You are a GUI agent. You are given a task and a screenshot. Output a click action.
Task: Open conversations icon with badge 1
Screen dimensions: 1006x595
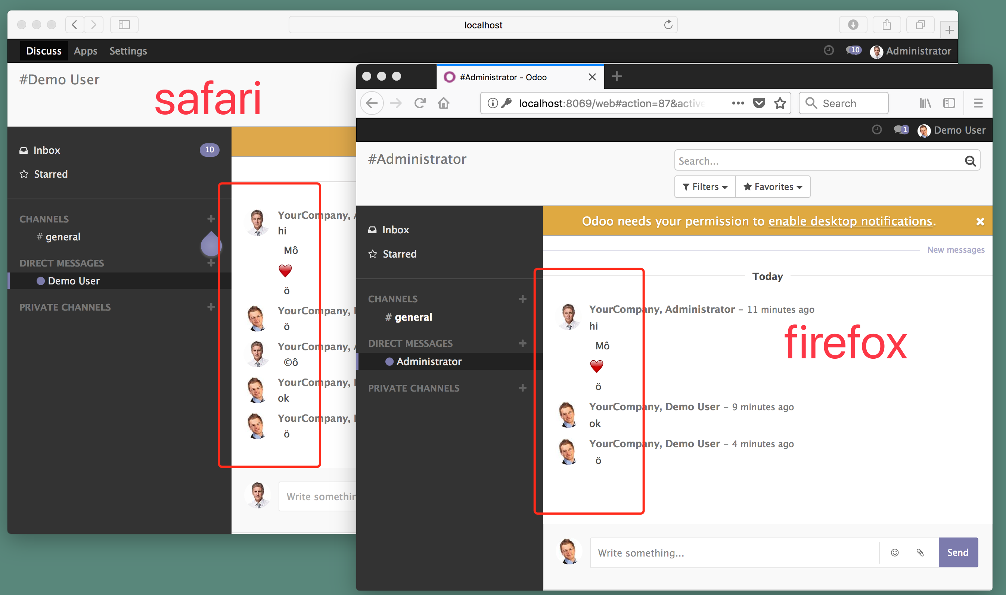click(901, 130)
